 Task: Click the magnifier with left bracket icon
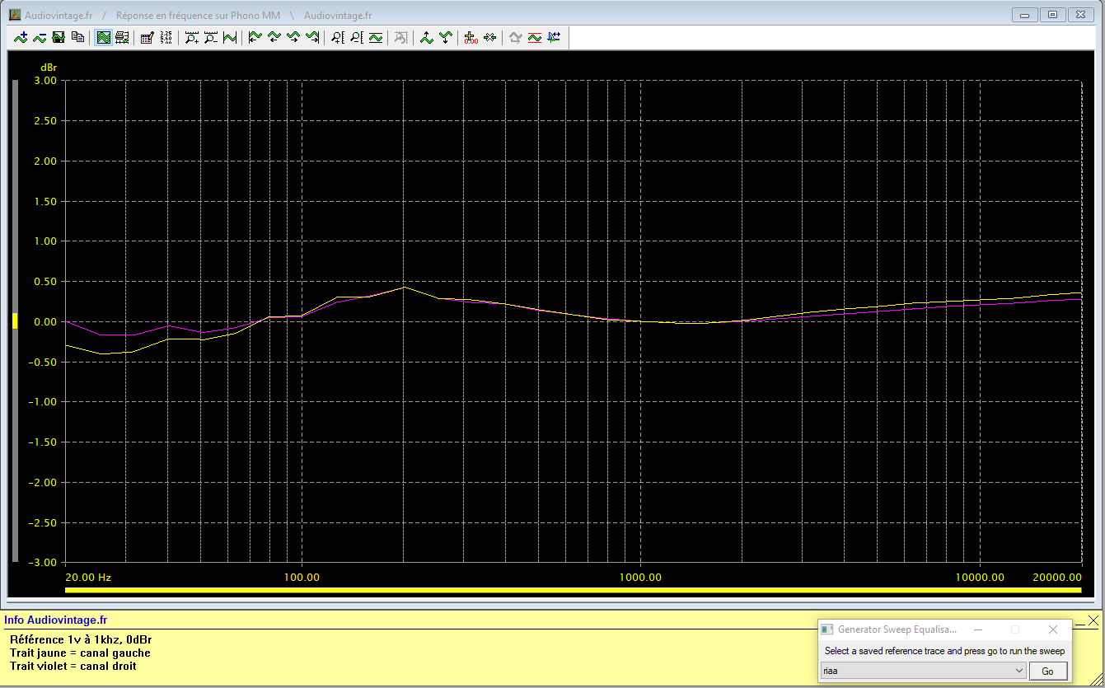338,37
